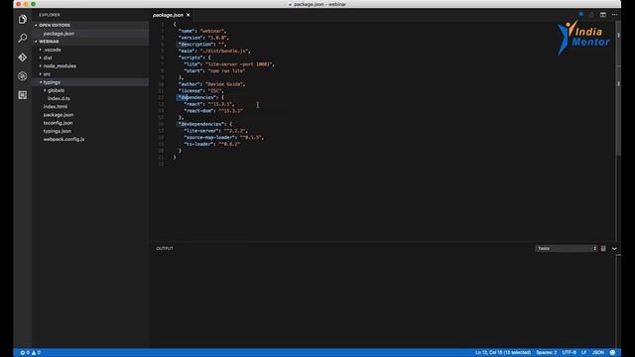The height and width of the screenshot is (357, 635).
Task: Select package.json under Open Editors
Action: (x=59, y=34)
